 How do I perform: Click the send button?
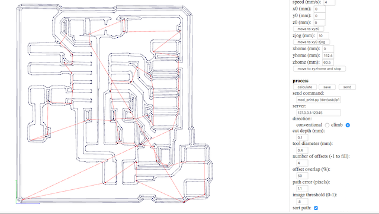coord(347,87)
